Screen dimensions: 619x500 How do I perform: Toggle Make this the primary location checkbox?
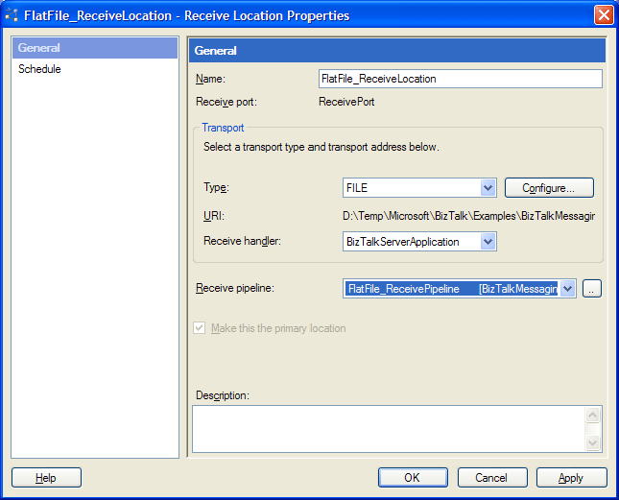(x=199, y=328)
